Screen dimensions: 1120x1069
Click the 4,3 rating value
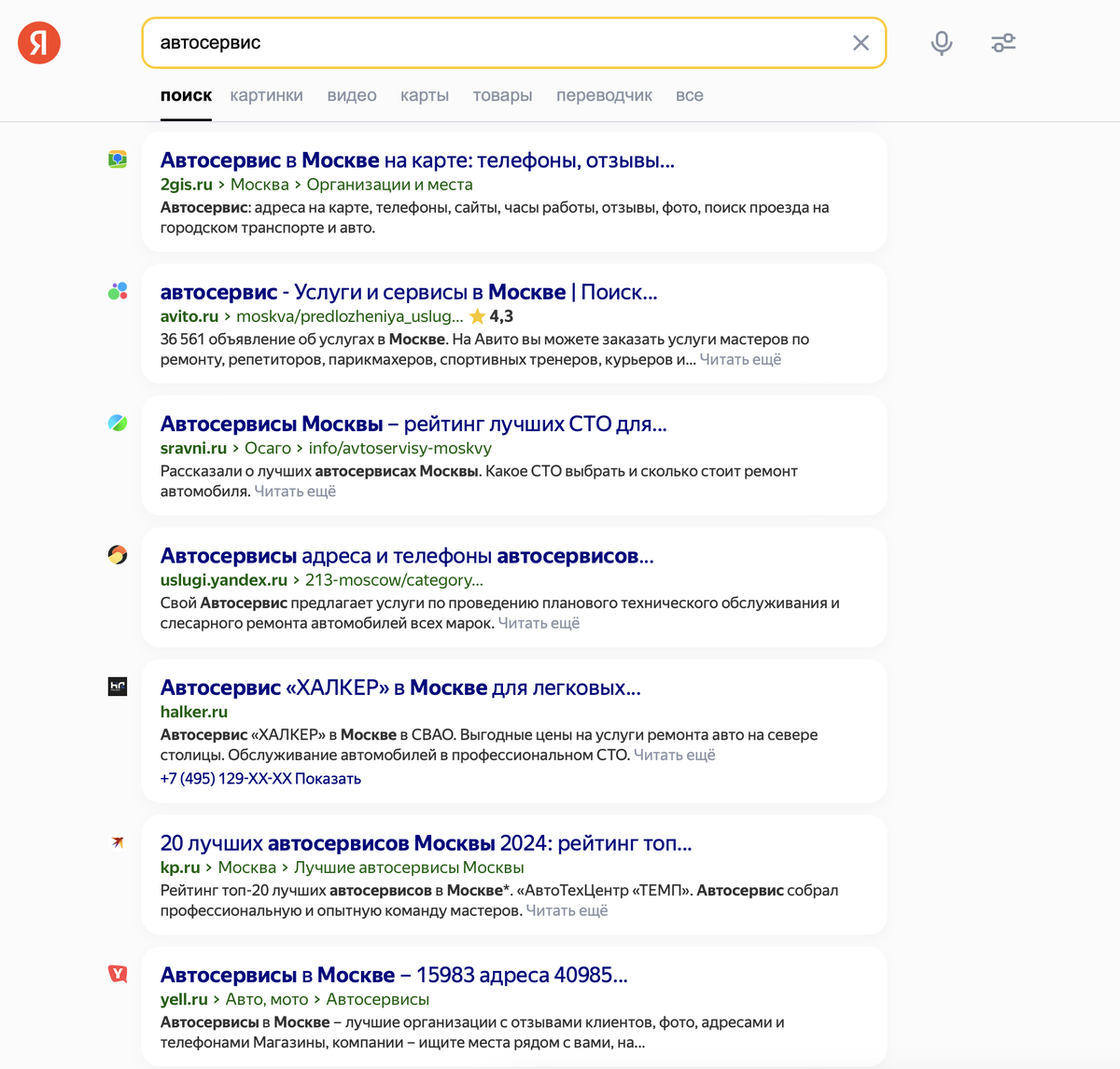tap(501, 316)
